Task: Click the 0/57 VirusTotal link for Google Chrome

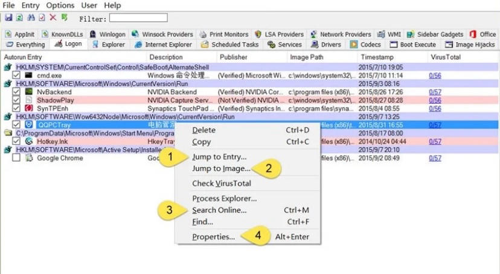Action: [x=434, y=158]
